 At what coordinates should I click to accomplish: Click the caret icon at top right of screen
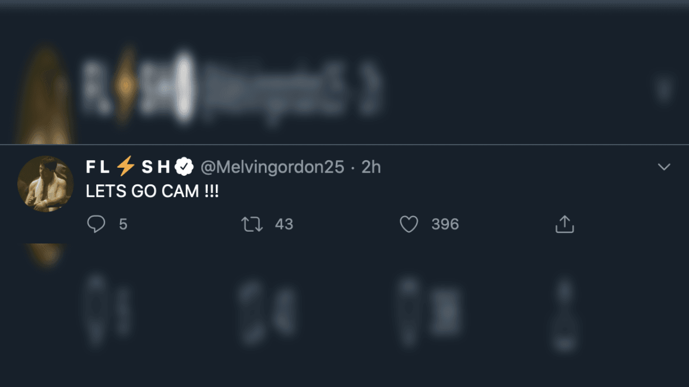[x=664, y=167]
